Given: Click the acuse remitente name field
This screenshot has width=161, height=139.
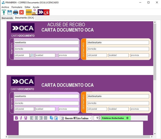Looking at the screenshot, I should [x=47, y=42].
